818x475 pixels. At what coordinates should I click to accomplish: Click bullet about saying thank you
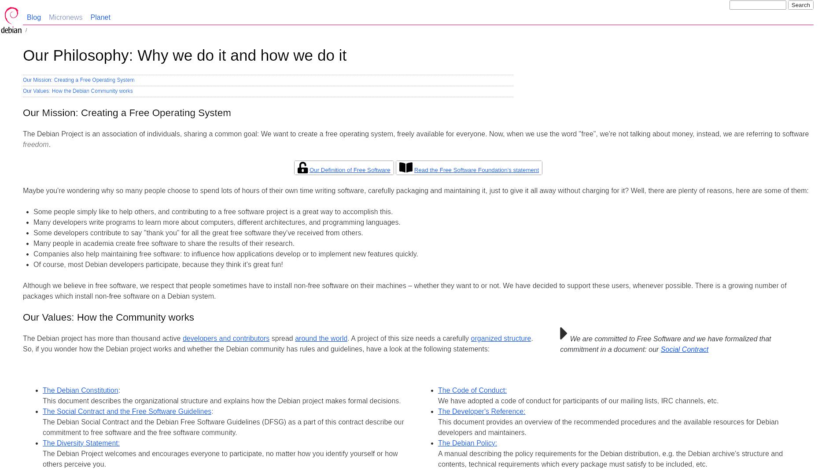coord(198,233)
